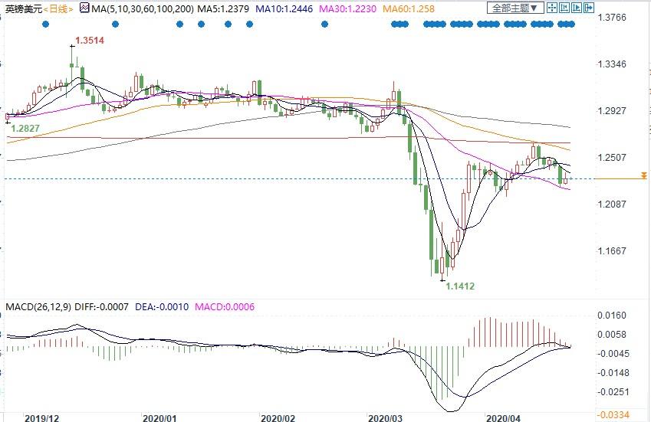
Task: Open the 日线 period selector
Action: pyautogui.click(x=58, y=8)
